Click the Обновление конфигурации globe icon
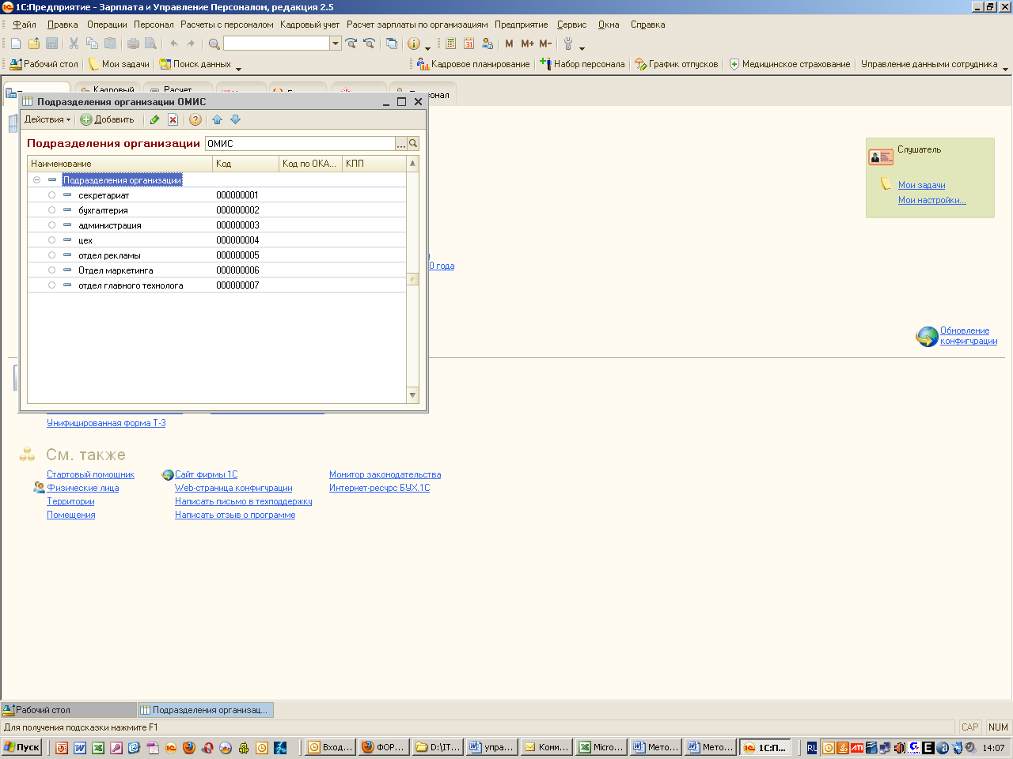The width and height of the screenshot is (1013, 759). (927, 337)
